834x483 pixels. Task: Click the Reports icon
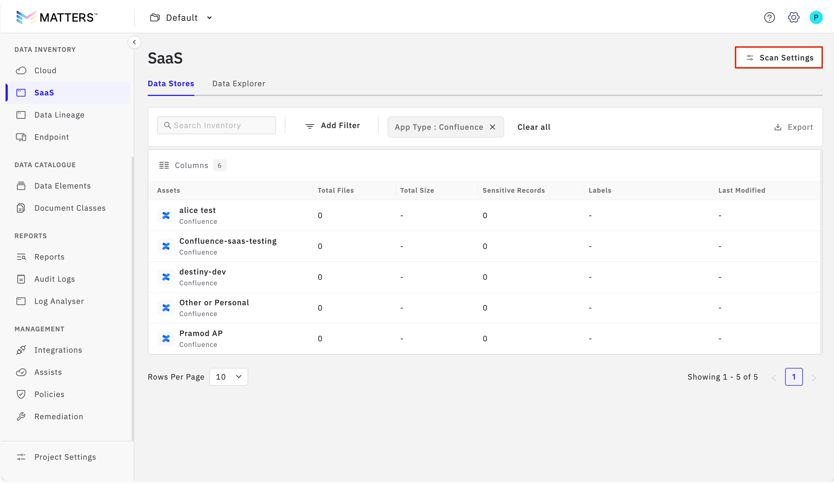[21, 257]
